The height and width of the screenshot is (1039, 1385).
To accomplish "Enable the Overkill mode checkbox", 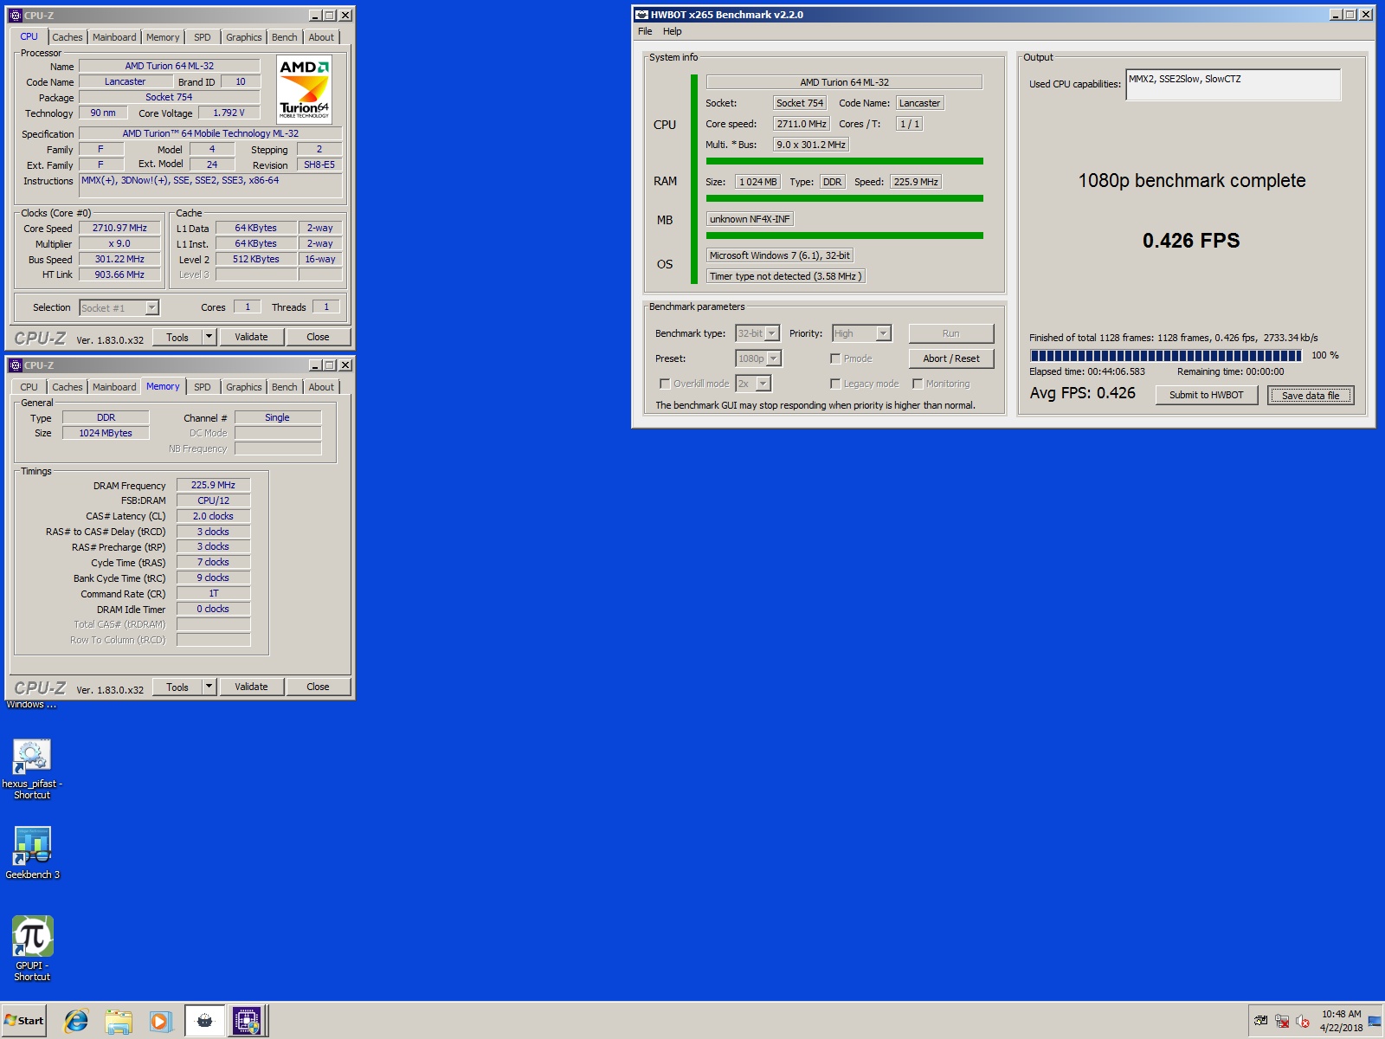I will click(x=665, y=384).
